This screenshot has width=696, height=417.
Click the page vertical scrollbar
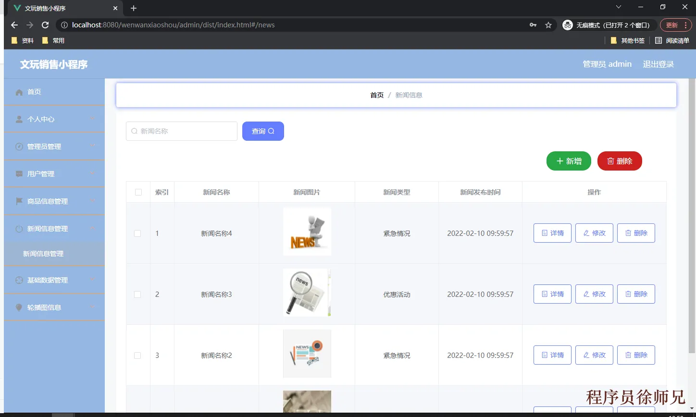coord(692,216)
